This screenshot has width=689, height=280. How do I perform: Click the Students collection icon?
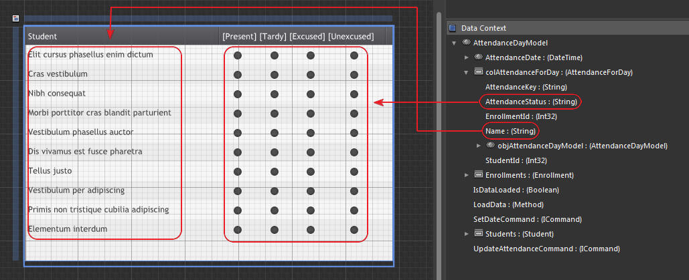[x=479, y=233]
